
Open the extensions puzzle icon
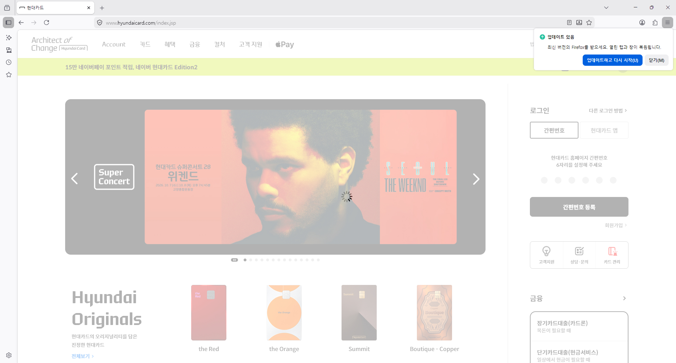(655, 23)
